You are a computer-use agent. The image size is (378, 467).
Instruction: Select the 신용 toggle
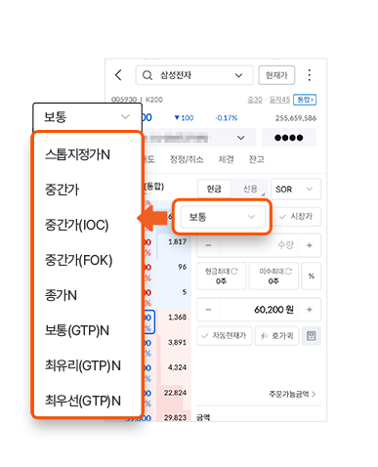[250, 189]
